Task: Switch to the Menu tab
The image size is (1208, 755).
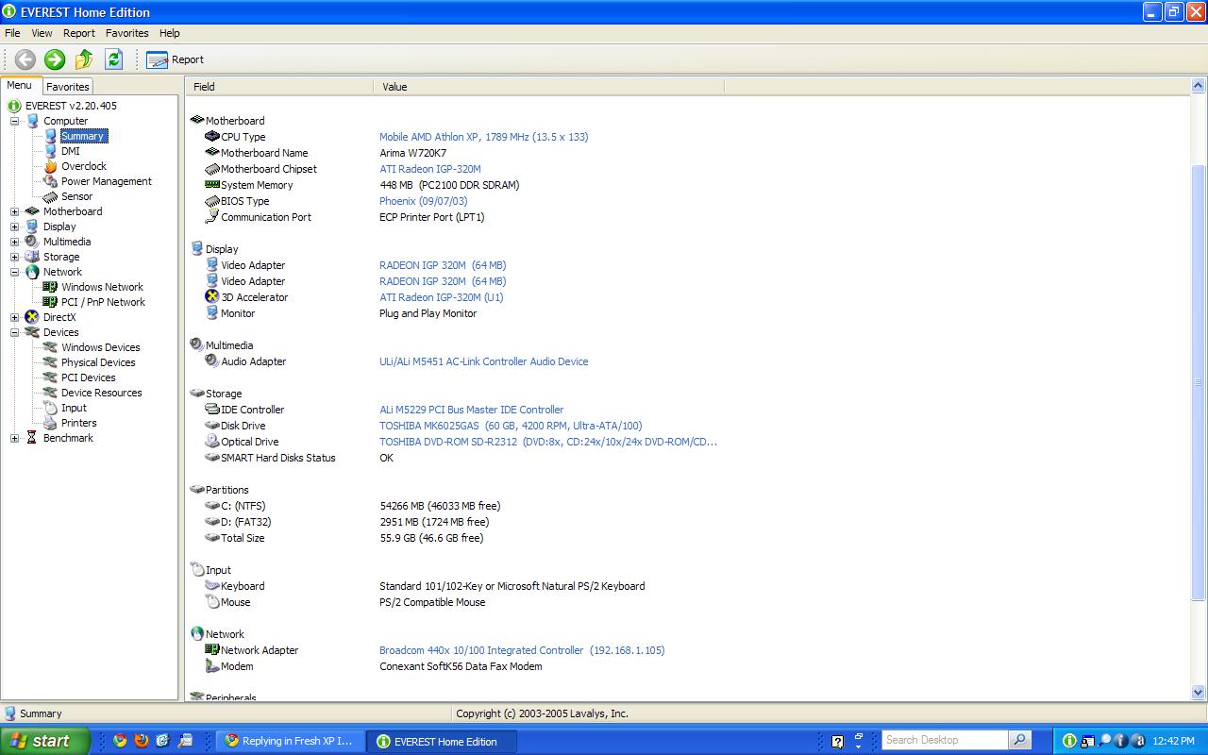Action: tap(20, 86)
